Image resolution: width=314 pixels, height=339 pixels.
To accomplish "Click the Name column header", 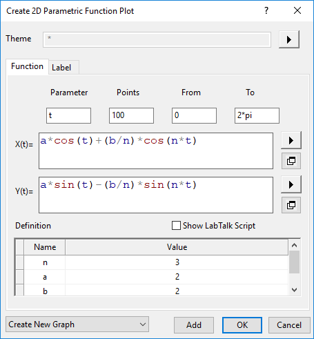I will [x=45, y=247].
